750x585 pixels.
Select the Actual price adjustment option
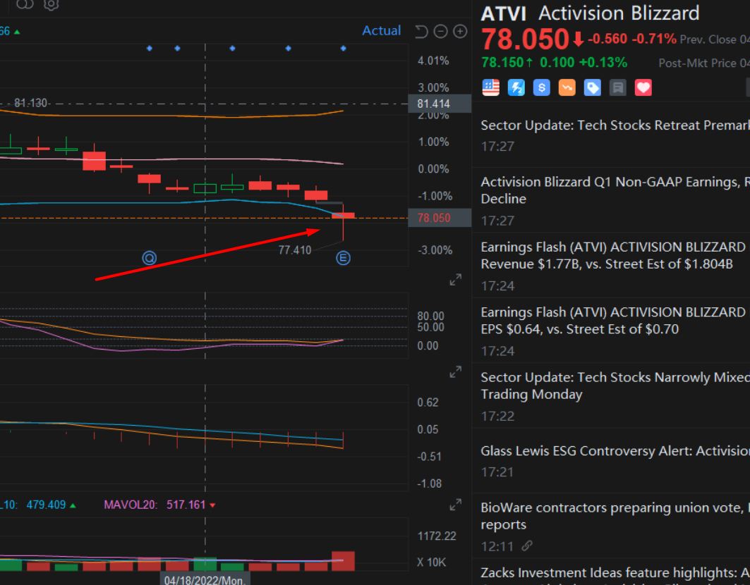pyautogui.click(x=381, y=30)
